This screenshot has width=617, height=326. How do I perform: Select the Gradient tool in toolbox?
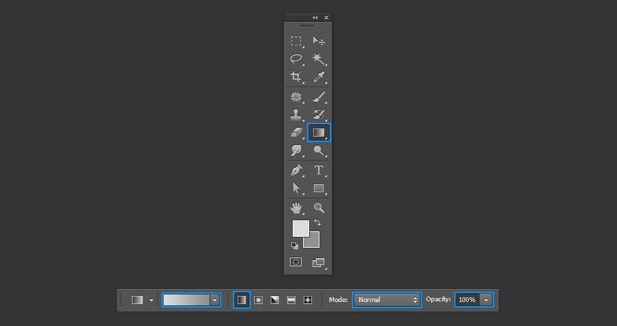(x=319, y=132)
